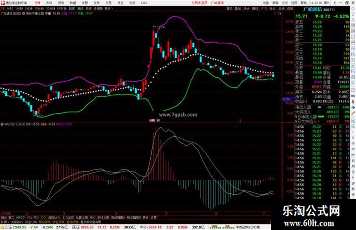Screen dimensions: 356x230
Task: Open the 选项 menu
Action: 294,3
